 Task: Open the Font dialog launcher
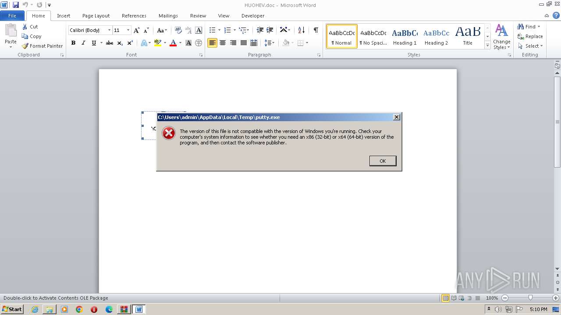[x=201, y=55]
